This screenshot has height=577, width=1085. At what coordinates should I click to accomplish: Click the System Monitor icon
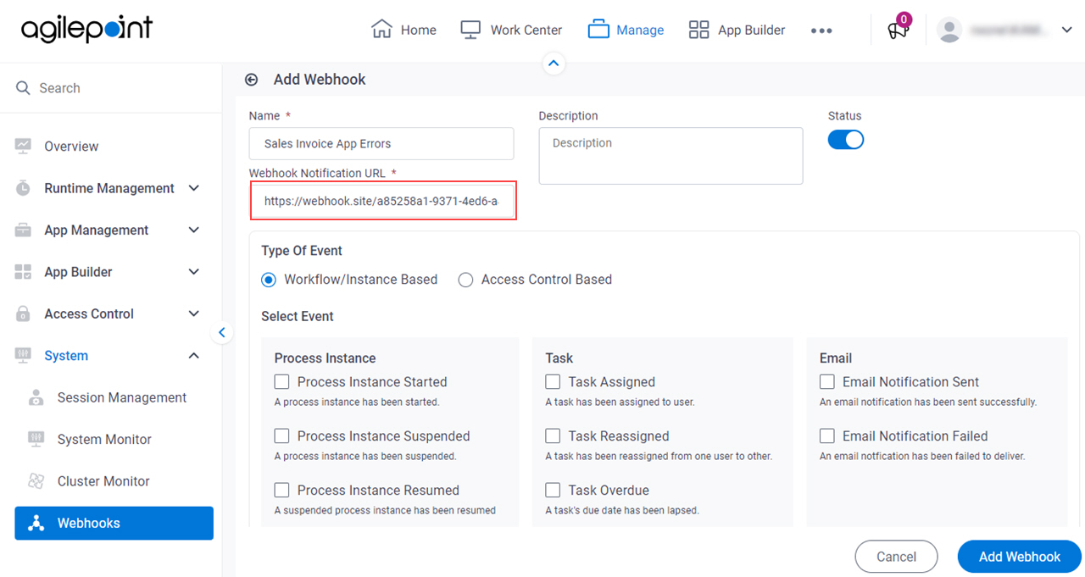click(36, 439)
